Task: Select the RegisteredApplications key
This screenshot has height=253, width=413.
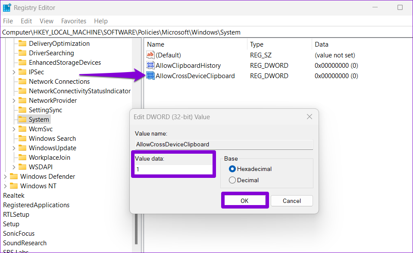Action: (x=36, y=205)
